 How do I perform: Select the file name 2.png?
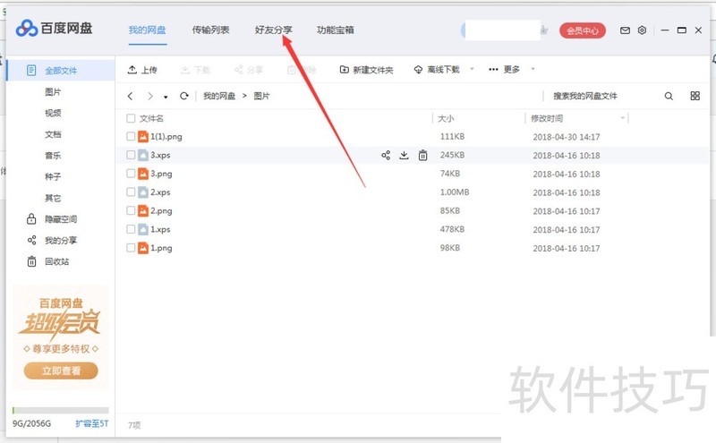162,210
